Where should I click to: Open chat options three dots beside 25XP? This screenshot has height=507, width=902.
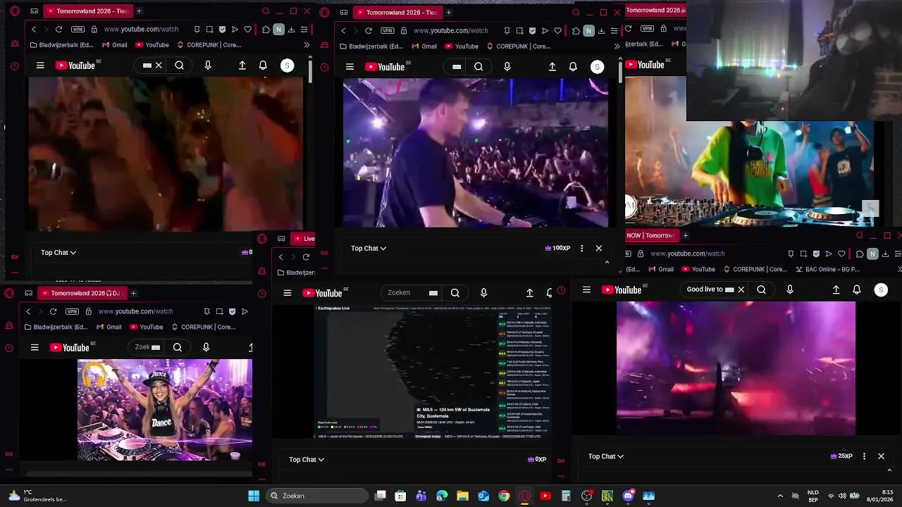pyautogui.click(x=864, y=456)
